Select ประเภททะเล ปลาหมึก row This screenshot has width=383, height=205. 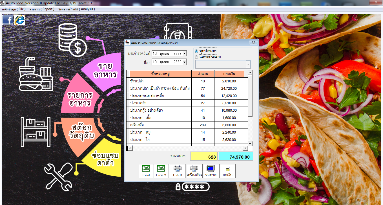[x=187, y=96]
